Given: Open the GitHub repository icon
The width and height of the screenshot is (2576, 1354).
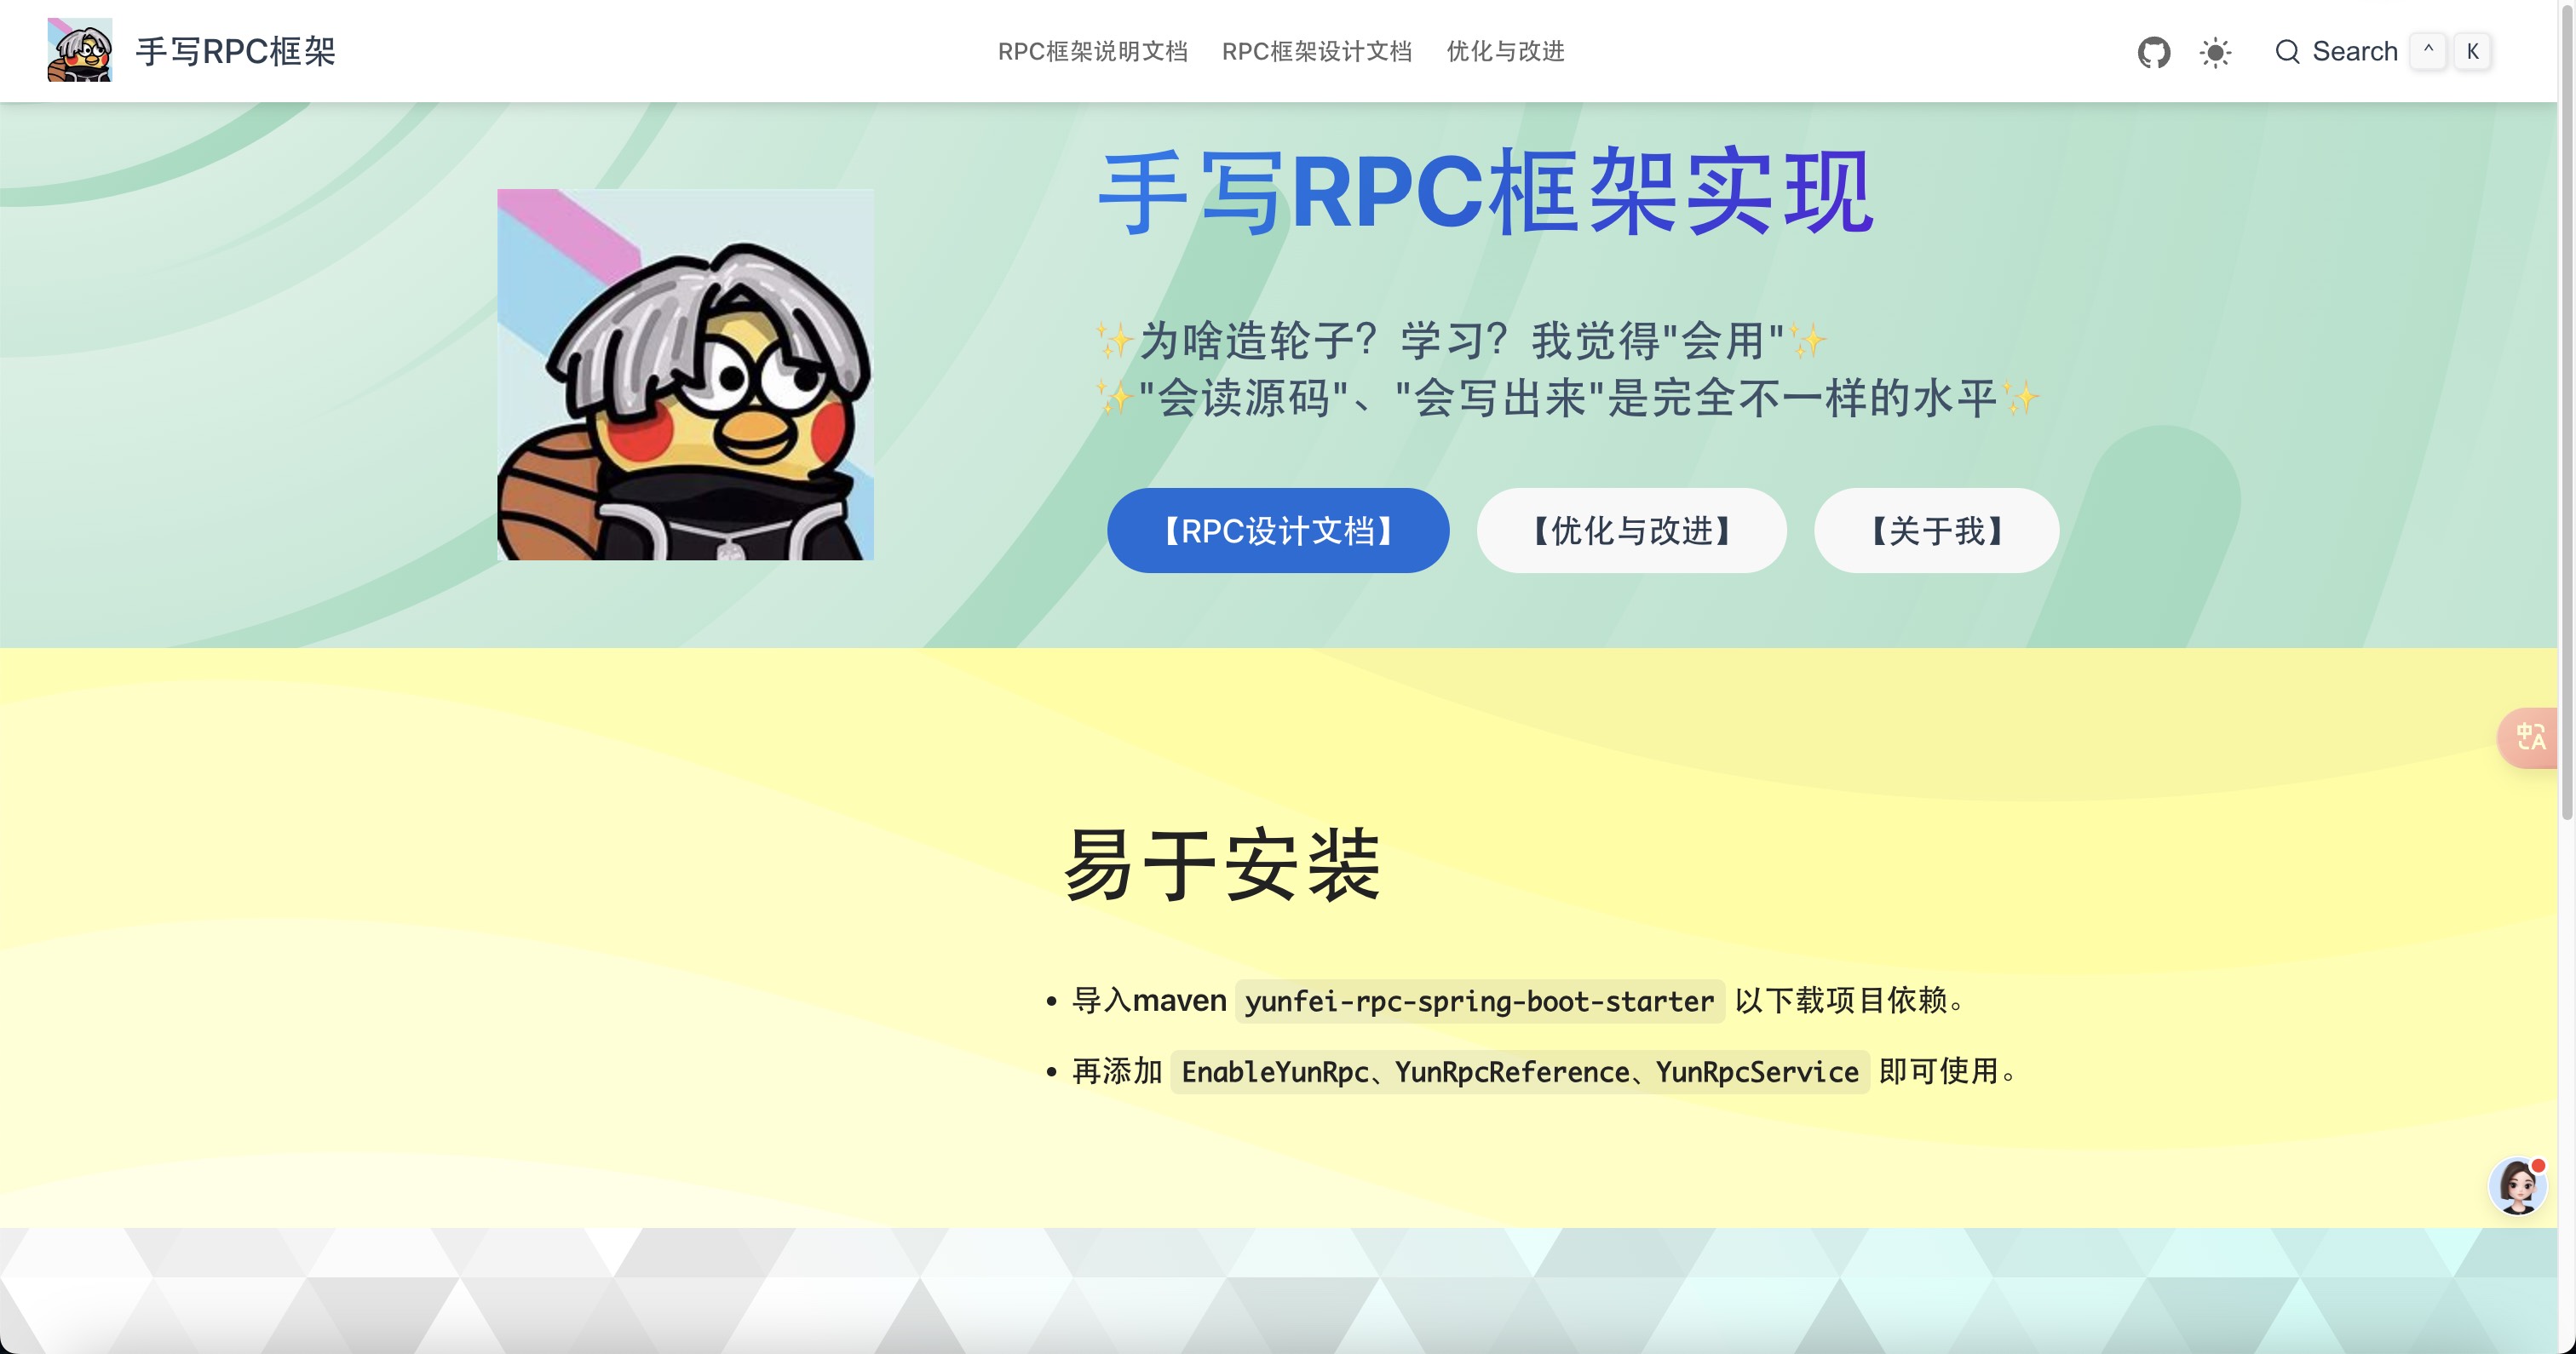Looking at the screenshot, I should pyautogui.click(x=2154, y=52).
